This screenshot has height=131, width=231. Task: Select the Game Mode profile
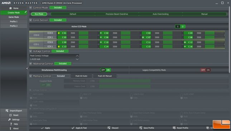[14, 17]
